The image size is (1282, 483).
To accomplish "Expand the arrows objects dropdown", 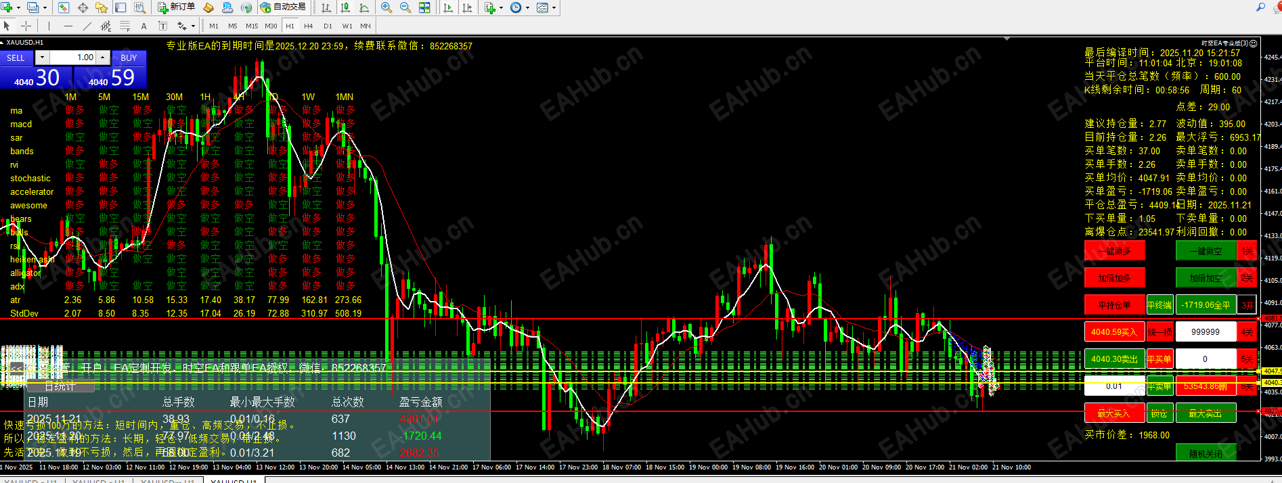I will tap(193, 26).
